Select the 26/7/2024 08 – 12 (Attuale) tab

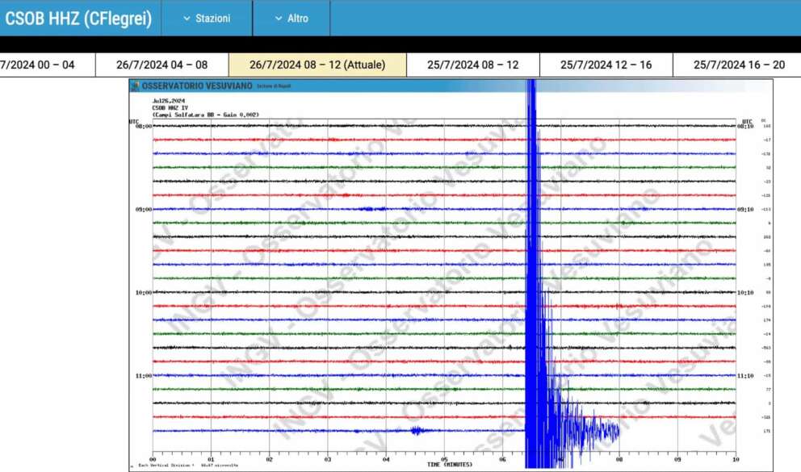point(317,65)
